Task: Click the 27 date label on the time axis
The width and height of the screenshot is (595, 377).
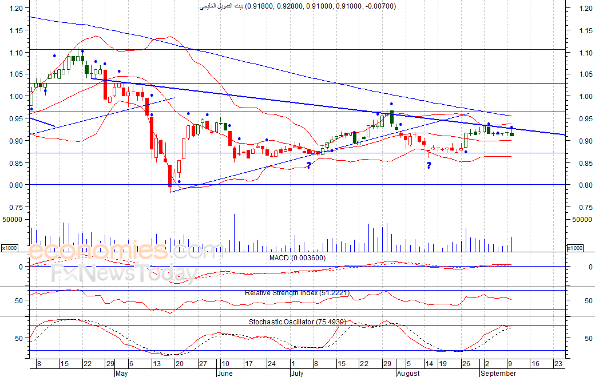Action: (203, 364)
